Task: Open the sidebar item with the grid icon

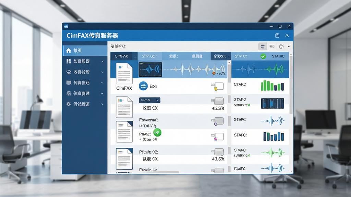Action: tap(85, 61)
